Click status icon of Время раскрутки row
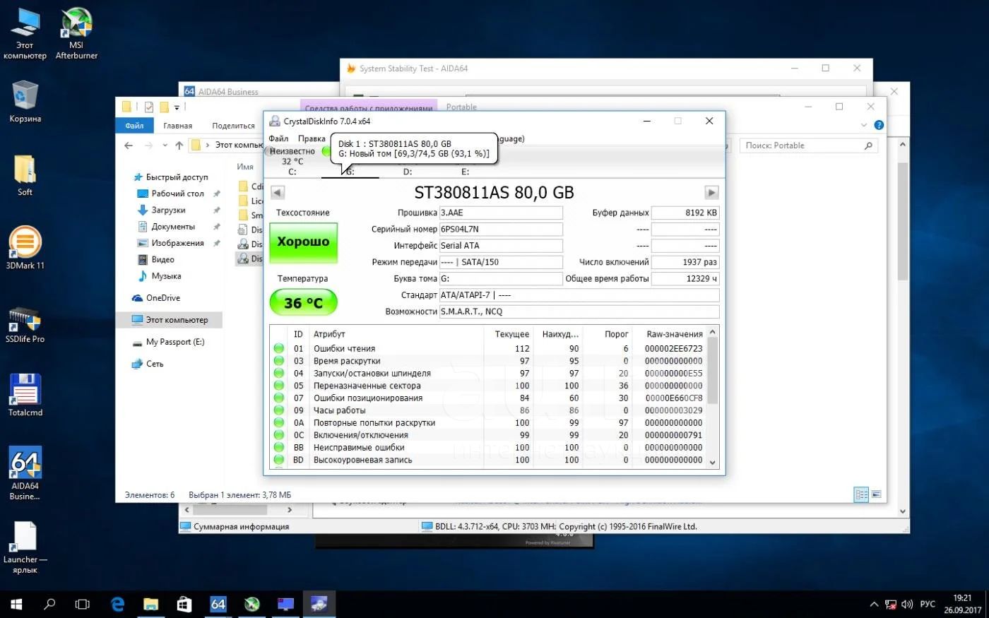The width and height of the screenshot is (989, 618). coord(279,361)
